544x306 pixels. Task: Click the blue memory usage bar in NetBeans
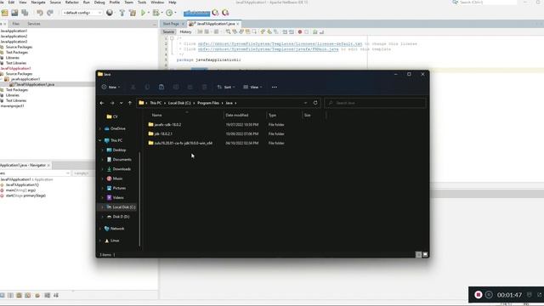tap(196, 14)
